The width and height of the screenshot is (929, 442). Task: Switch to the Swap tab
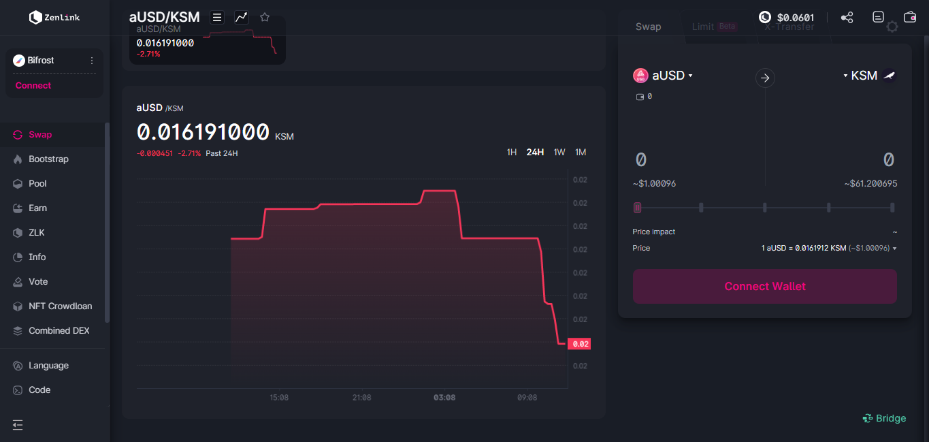point(648,27)
